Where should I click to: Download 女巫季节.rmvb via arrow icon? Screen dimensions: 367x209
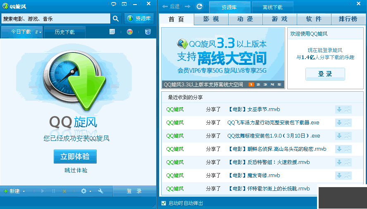coord(339,109)
